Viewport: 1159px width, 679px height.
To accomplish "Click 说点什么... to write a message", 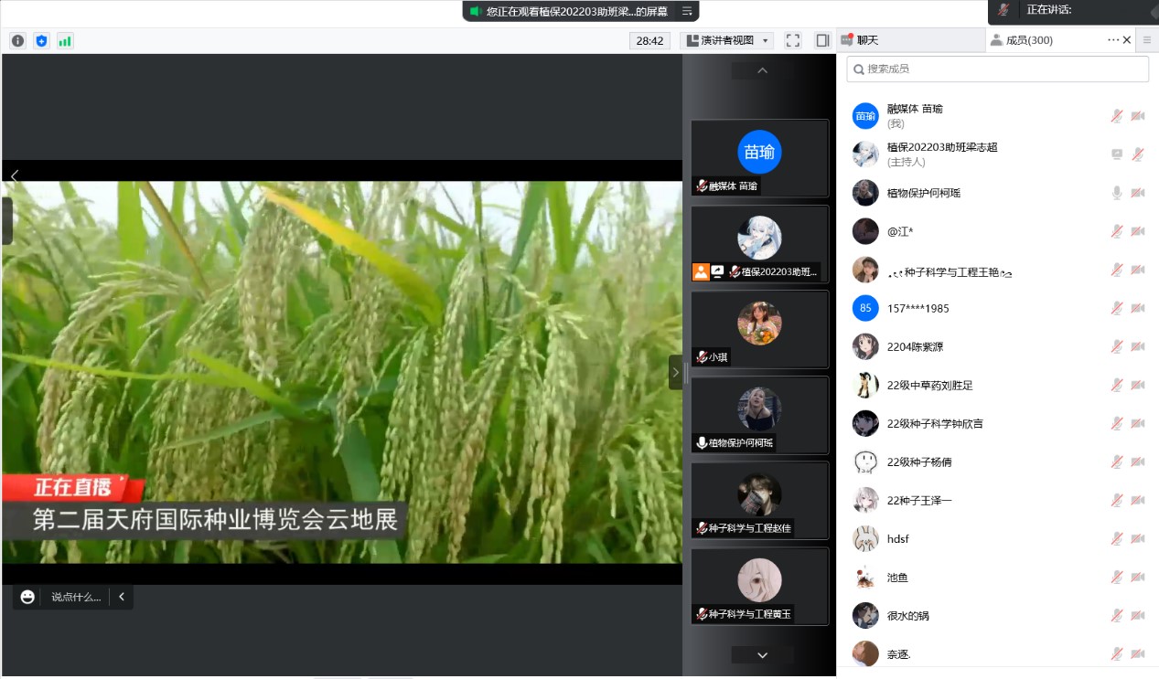I will click(76, 597).
